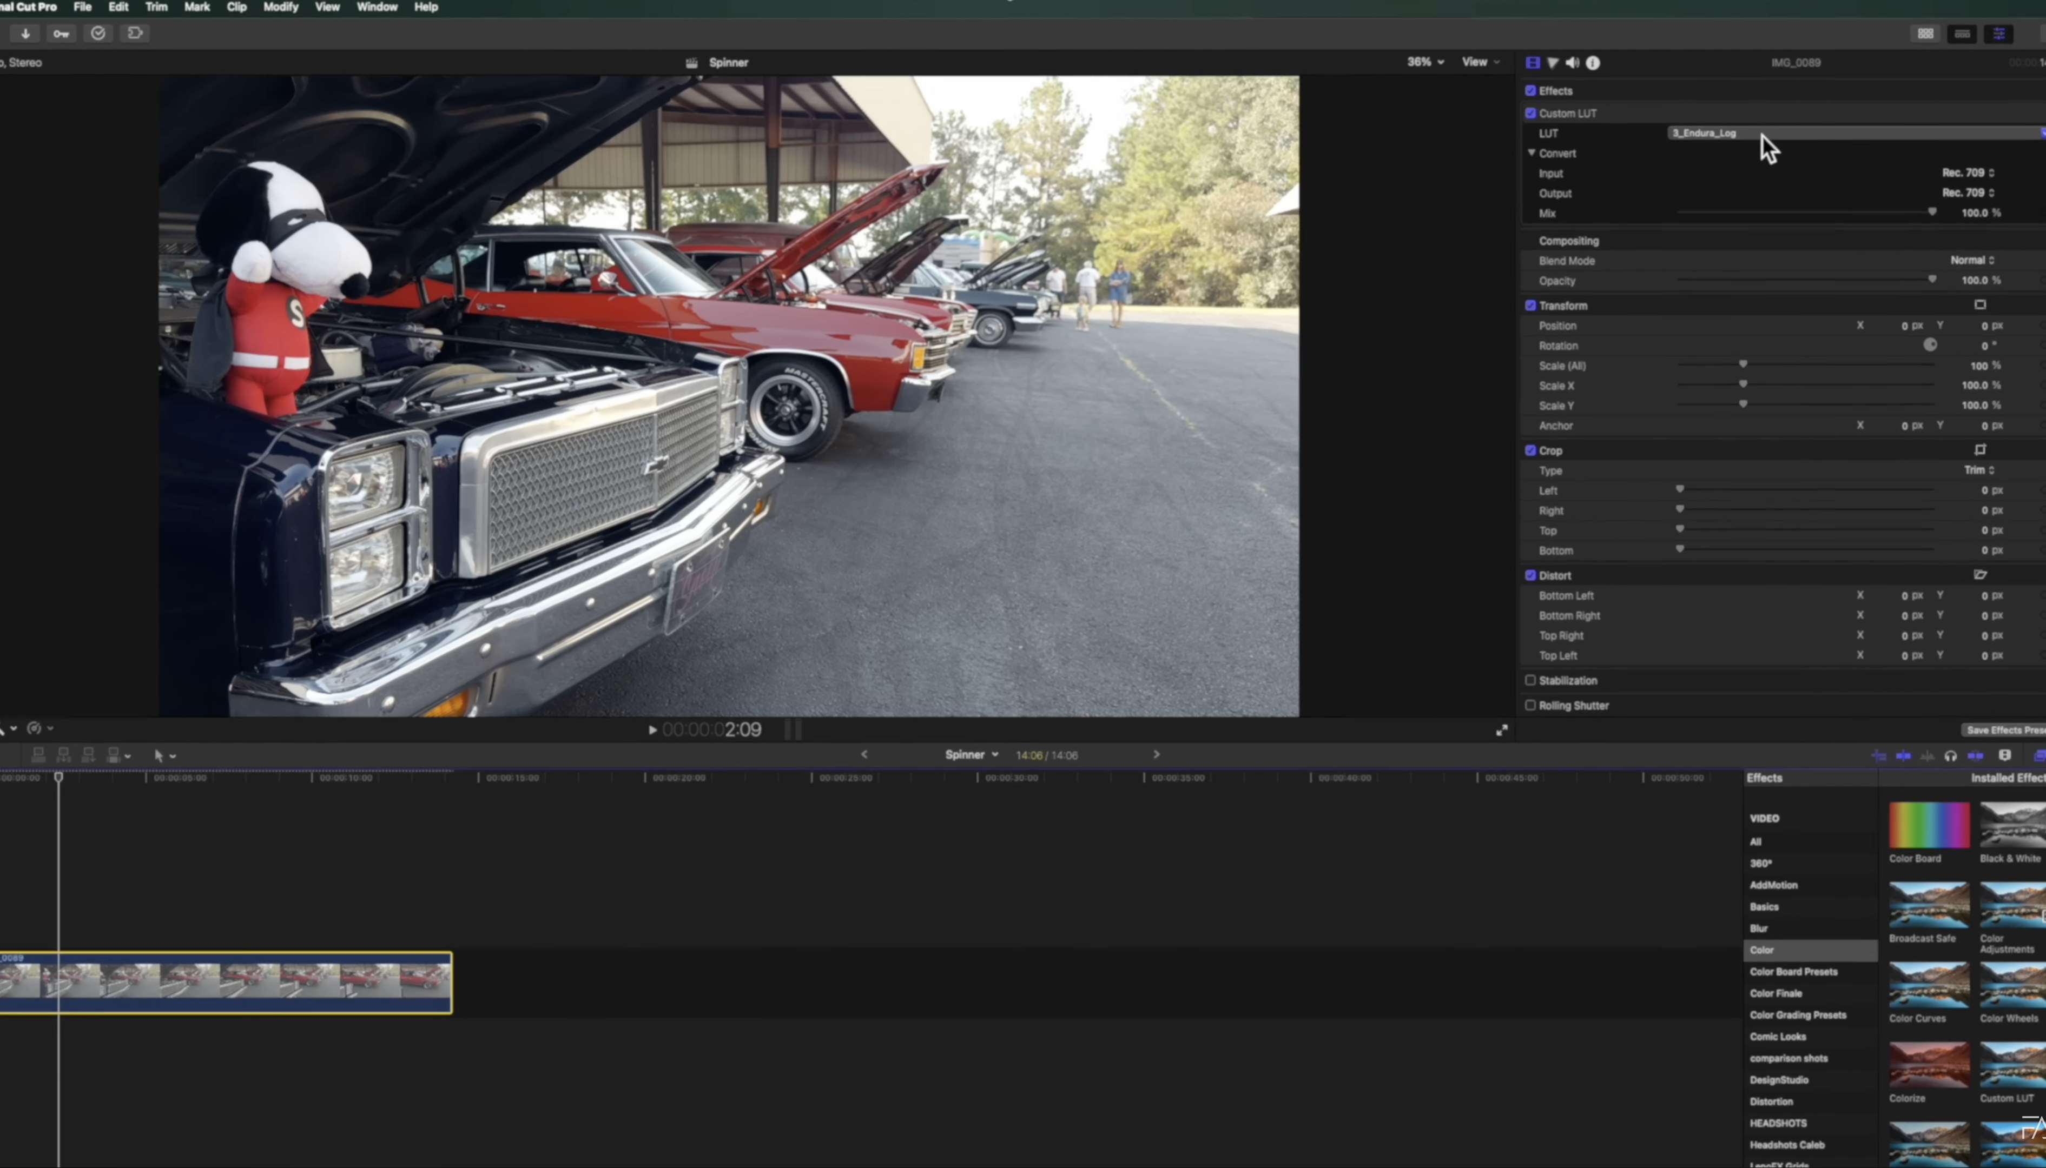The height and width of the screenshot is (1168, 2046).
Task: Disable the Custom LUT effect checkbox
Action: pos(1530,113)
